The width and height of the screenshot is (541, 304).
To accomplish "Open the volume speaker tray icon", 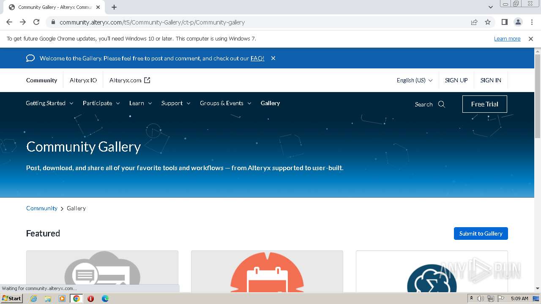I will tap(481, 299).
